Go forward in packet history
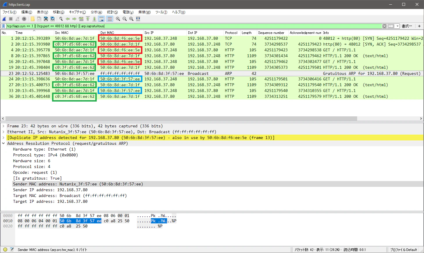The width and height of the screenshot is (424, 253). tap(74, 19)
